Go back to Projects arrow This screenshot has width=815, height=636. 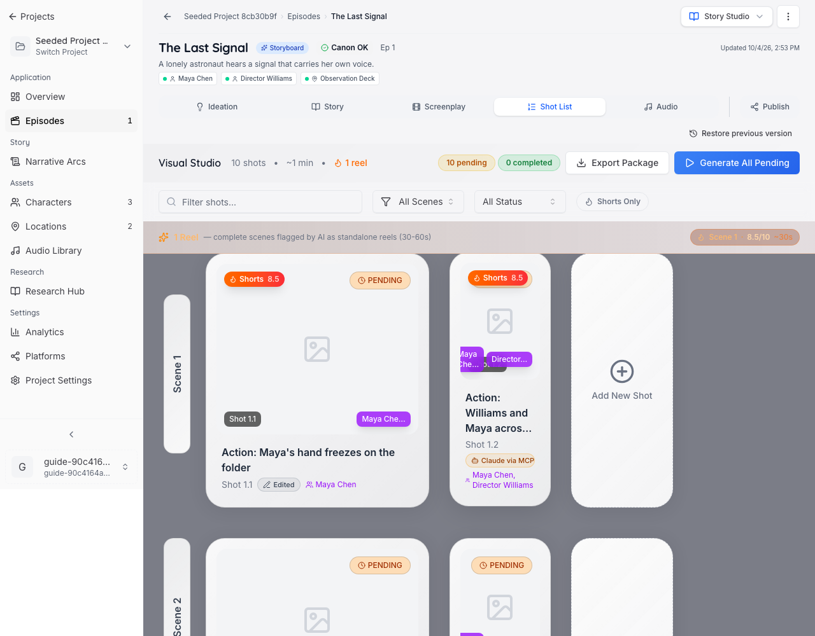click(13, 17)
